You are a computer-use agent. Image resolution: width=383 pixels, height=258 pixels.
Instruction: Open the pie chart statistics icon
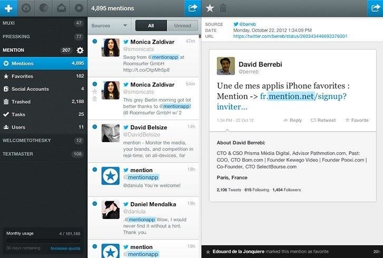(44, 8)
